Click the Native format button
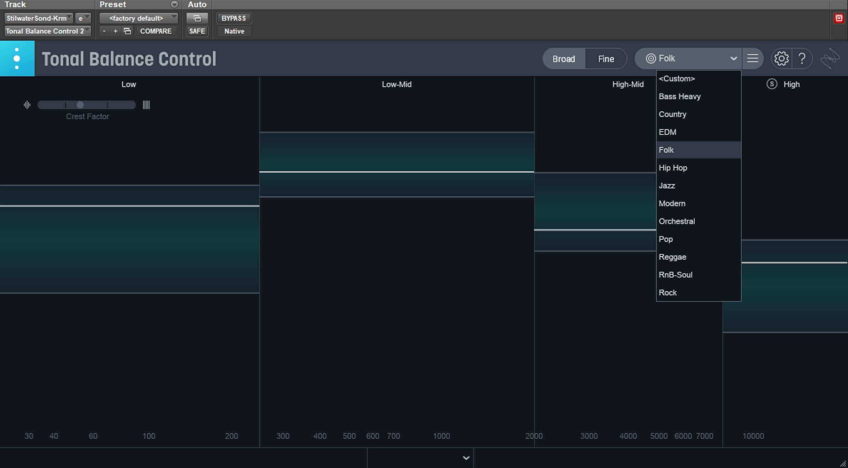The image size is (848, 468). coord(234,31)
